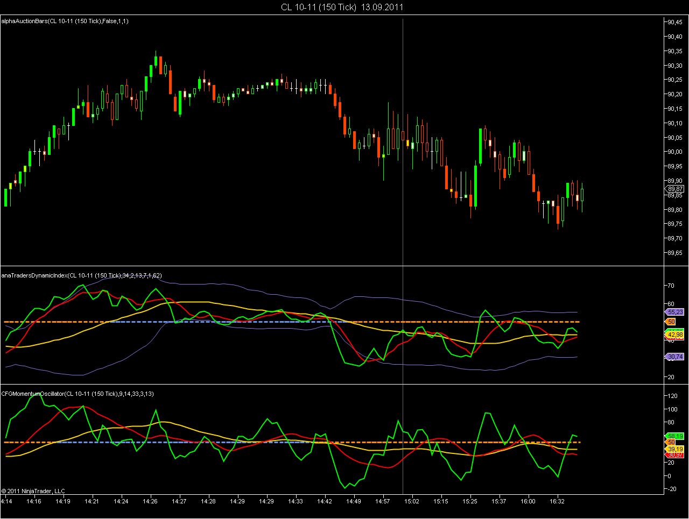Click the 15:37 time axis label
The image size is (689, 519).
point(499,501)
